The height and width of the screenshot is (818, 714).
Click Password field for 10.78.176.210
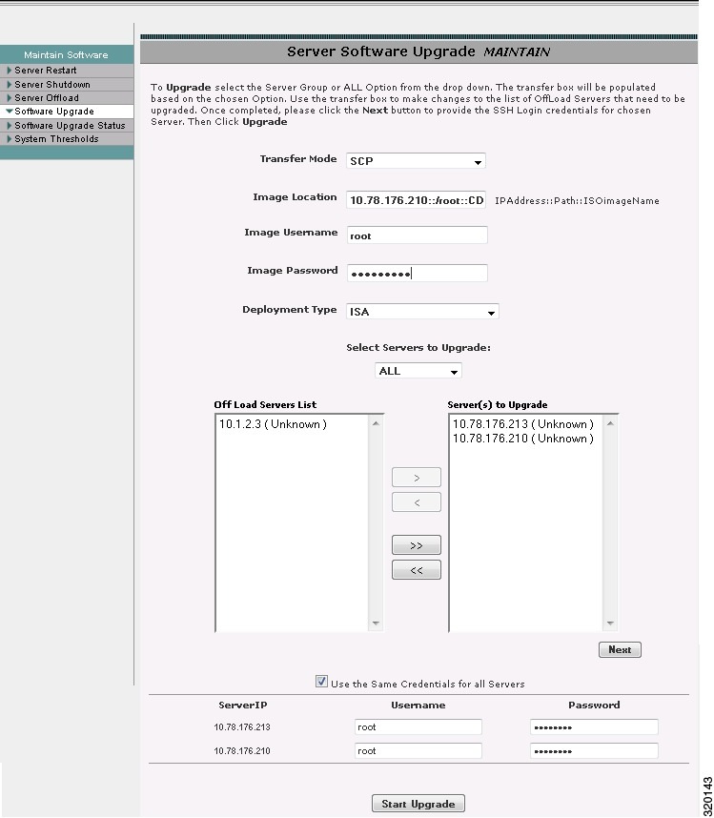pyautogui.click(x=594, y=751)
